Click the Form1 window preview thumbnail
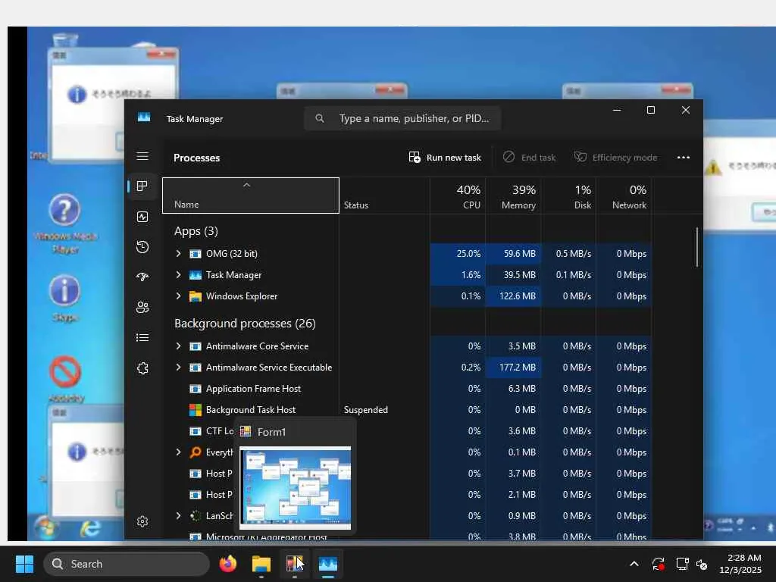The height and width of the screenshot is (582, 776). 296,487
